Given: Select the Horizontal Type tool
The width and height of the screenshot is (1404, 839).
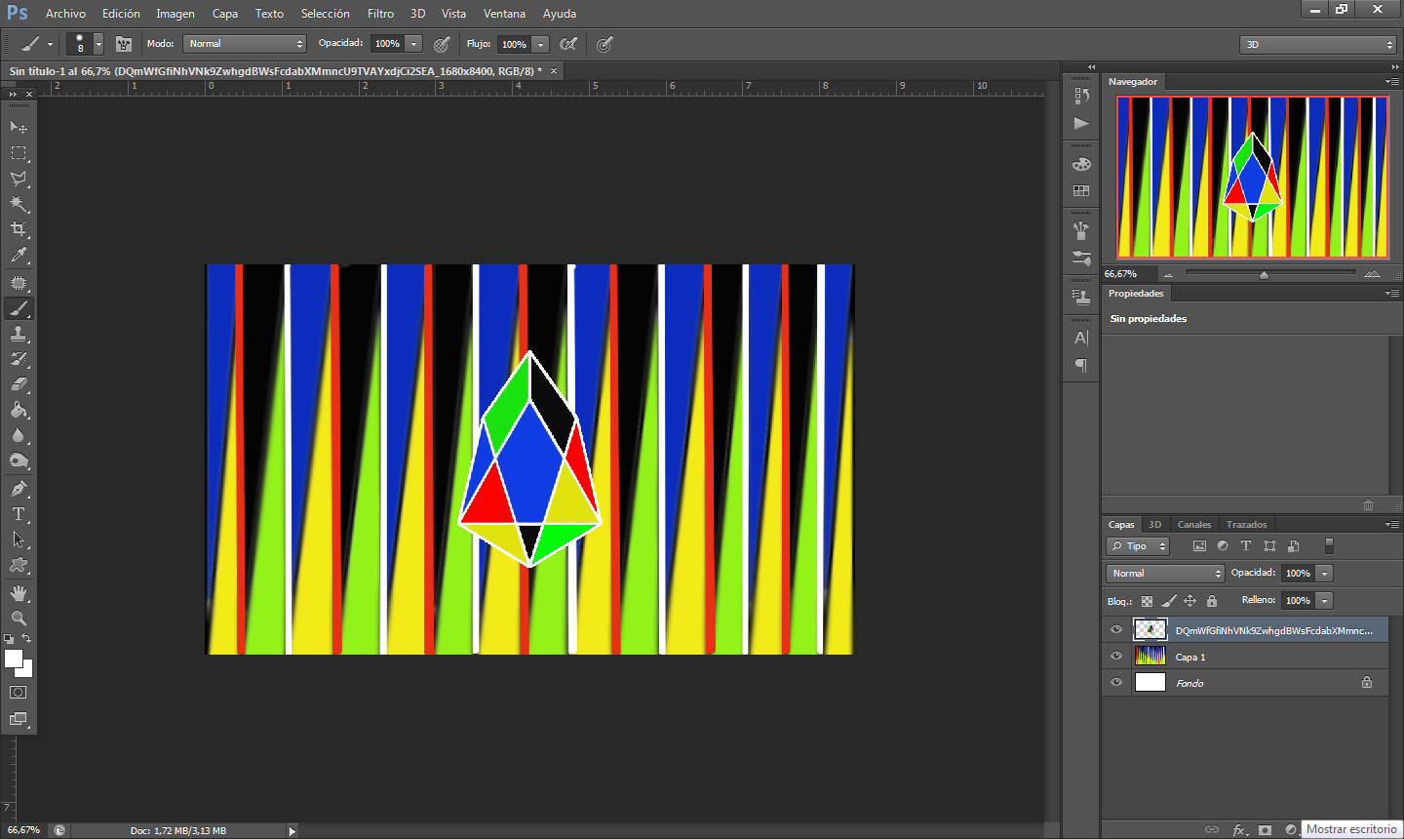Looking at the screenshot, I should pyautogui.click(x=19, y=514).
